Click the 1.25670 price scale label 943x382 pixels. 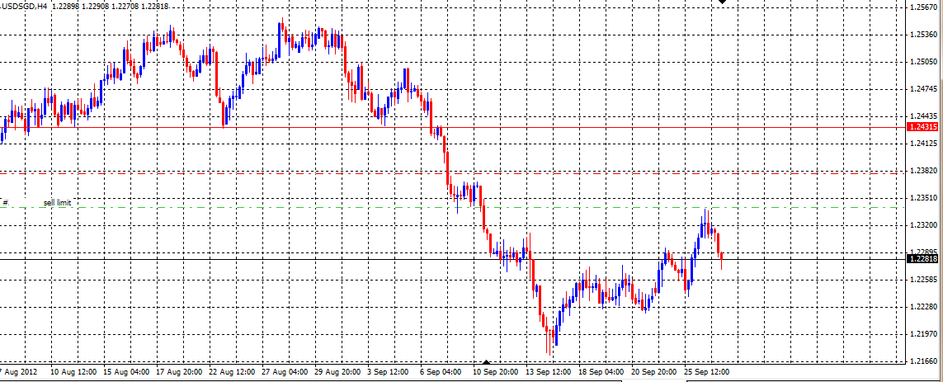tap(924, 7)
